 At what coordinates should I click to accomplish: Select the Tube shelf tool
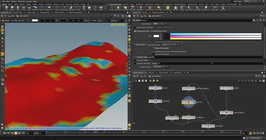[18, 8]
